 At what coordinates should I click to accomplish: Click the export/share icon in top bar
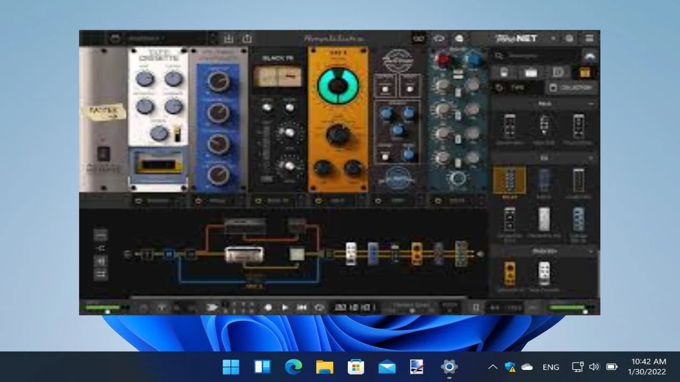(247, 38)
